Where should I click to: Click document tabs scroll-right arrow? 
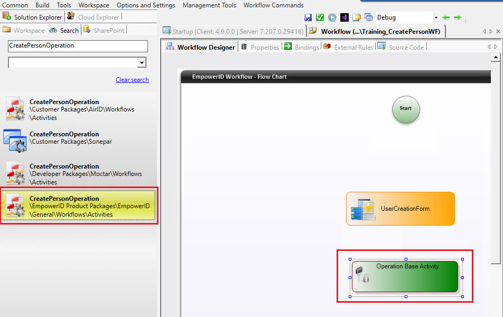491,32
